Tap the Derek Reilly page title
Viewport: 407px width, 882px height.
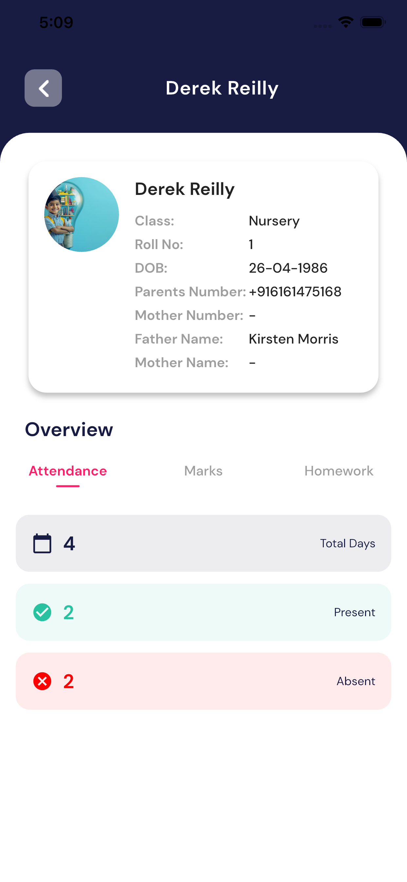(x=222, y=88)
